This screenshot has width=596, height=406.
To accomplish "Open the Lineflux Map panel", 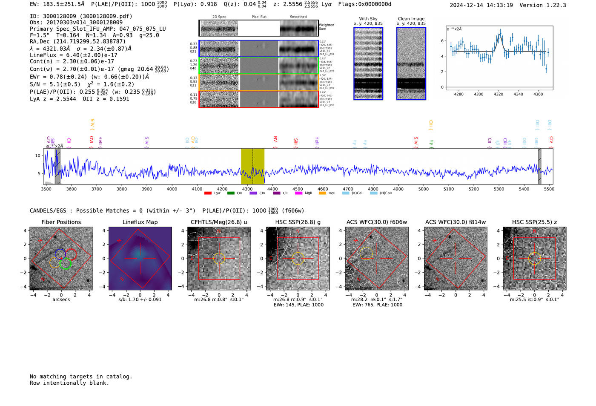I will point(140,259).
